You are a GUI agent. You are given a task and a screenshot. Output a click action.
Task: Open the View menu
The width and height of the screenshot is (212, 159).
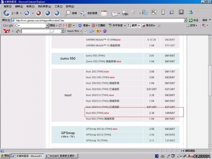(x=30, y=6)
